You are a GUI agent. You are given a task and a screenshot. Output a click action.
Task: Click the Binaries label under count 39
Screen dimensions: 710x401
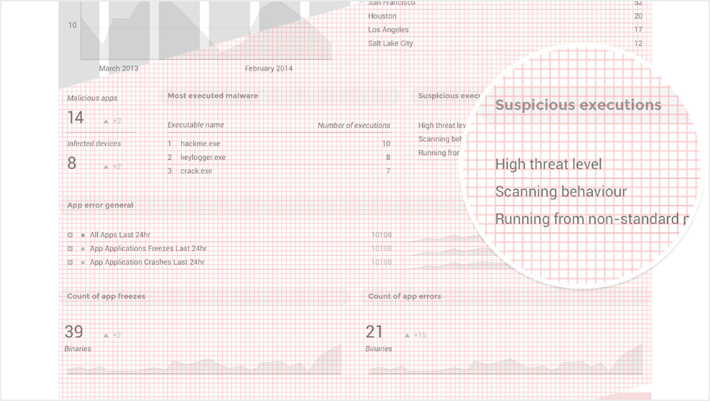coord(78,349)
